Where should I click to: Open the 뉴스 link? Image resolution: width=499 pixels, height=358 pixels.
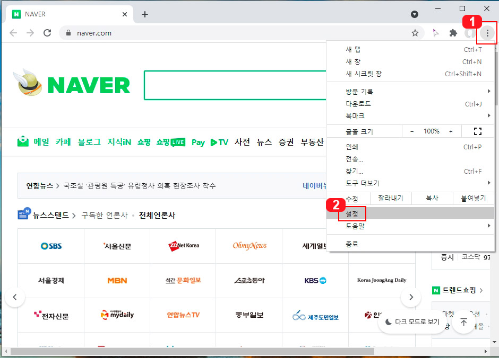pos(264,142)
